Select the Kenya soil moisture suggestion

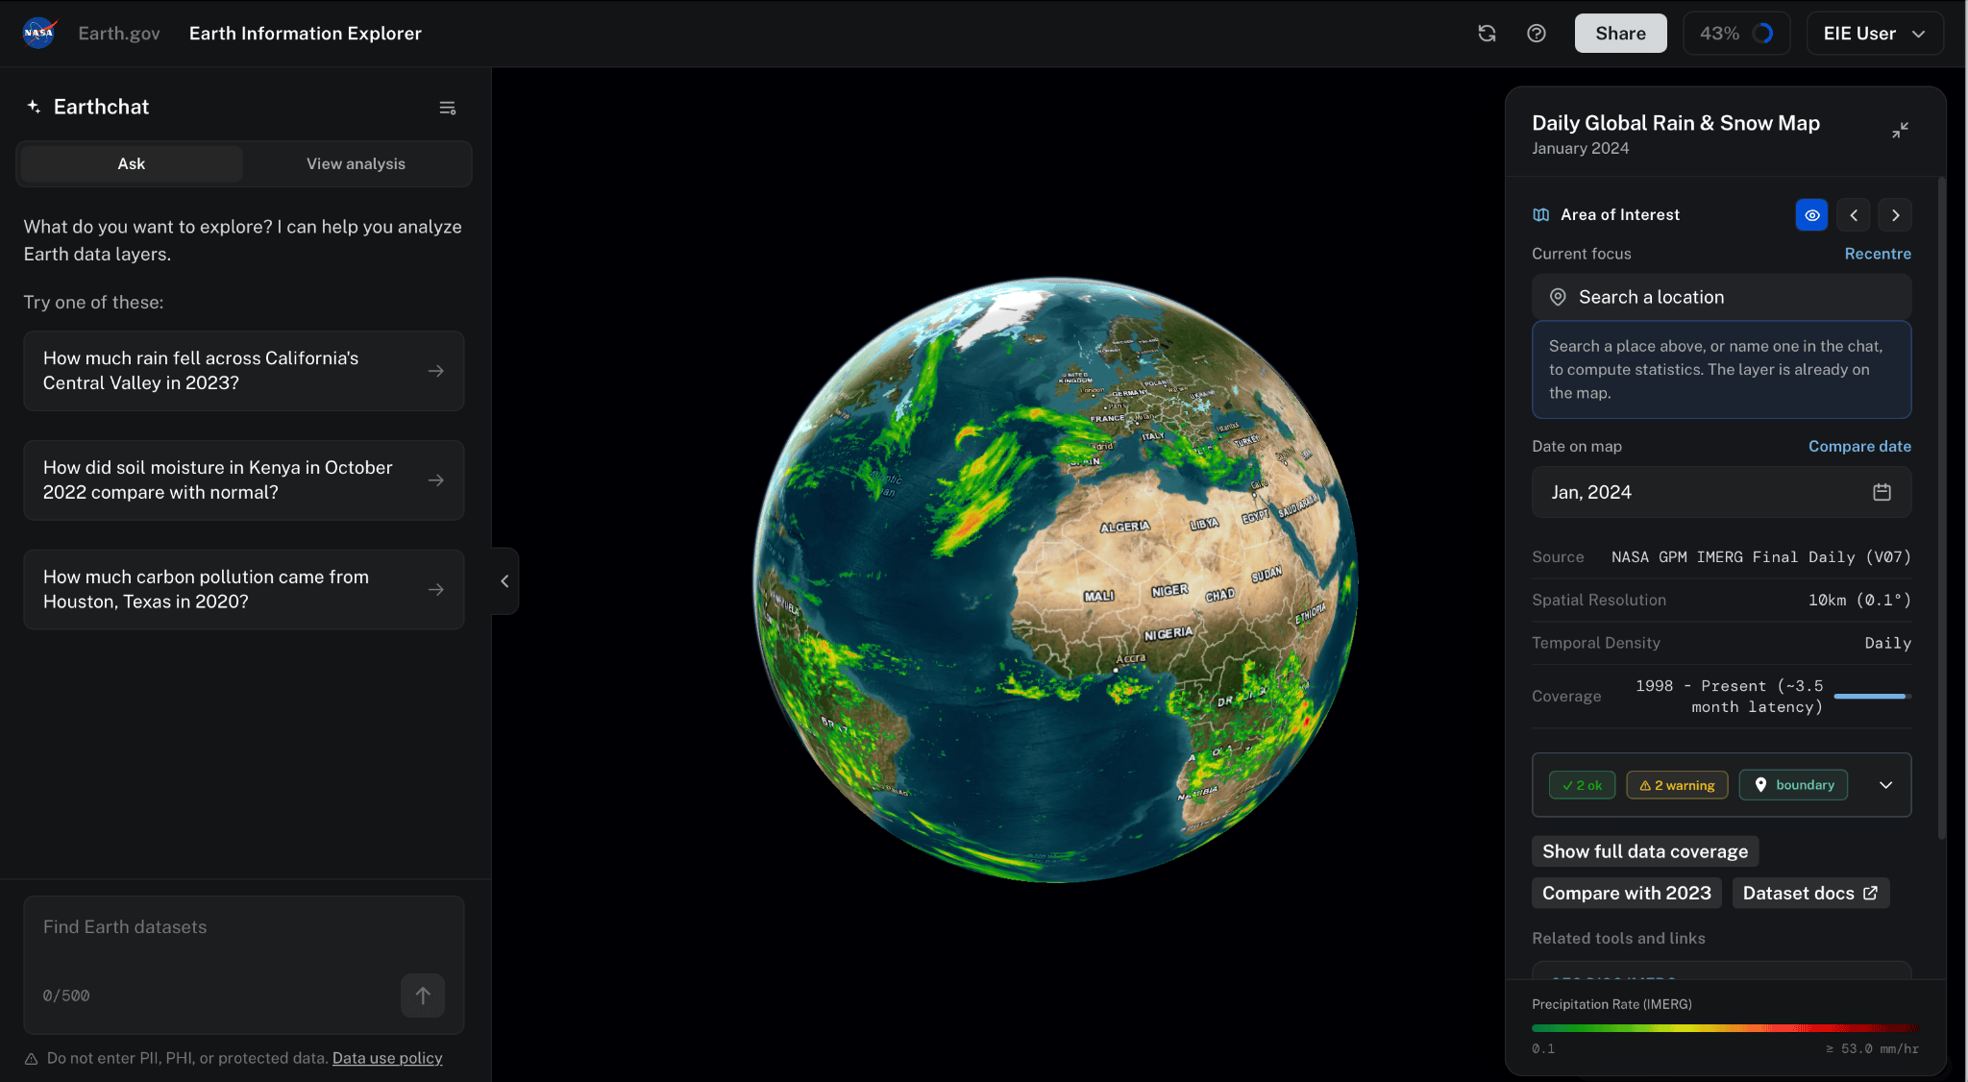tap(244, 480)
